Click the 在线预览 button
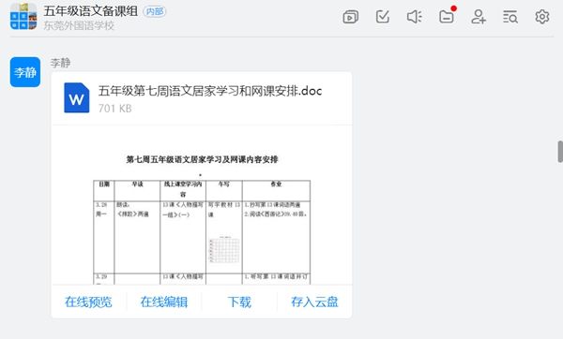 (88, 302)
